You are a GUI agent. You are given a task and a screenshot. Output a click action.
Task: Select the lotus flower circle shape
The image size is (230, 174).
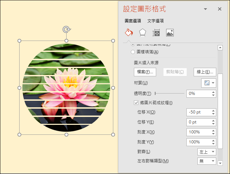point(66,88)
